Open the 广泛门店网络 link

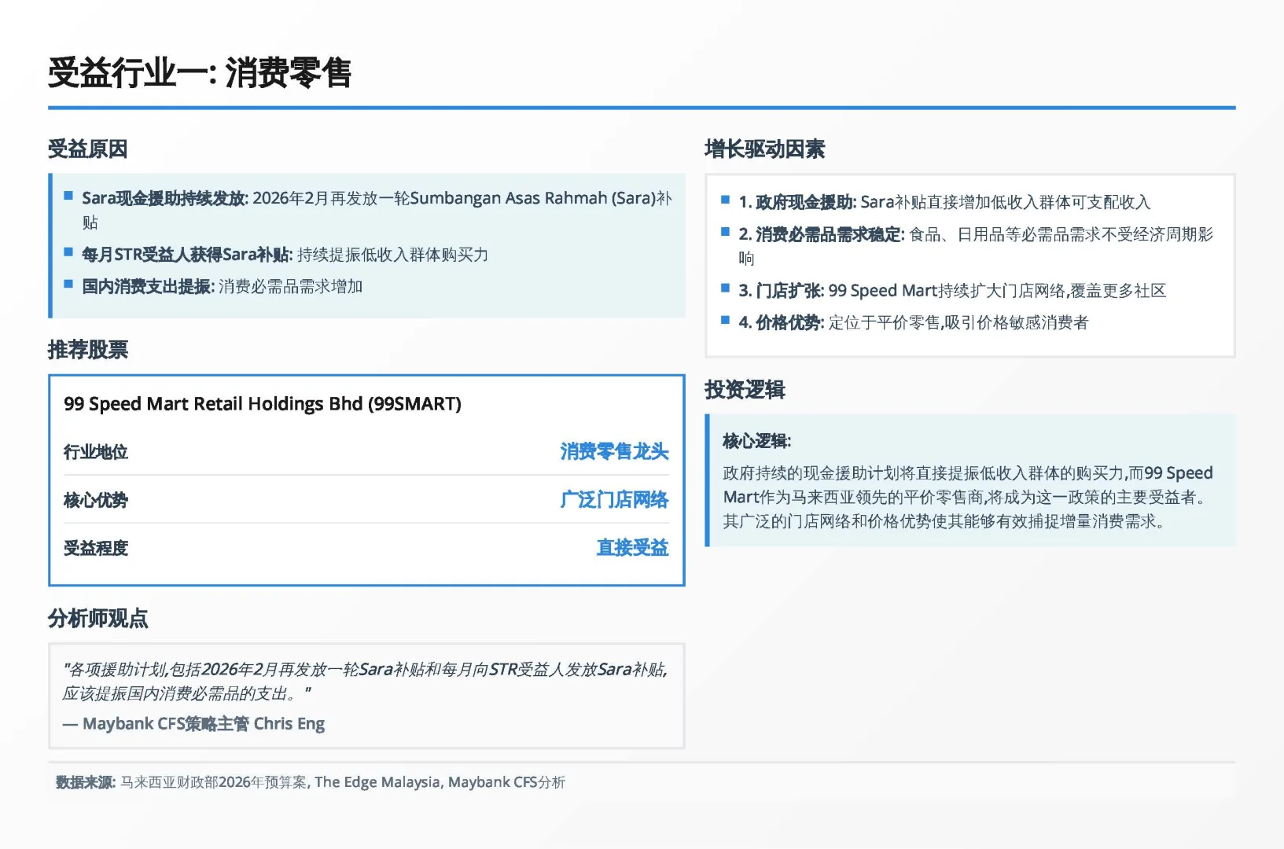click(x=614, y=499)
